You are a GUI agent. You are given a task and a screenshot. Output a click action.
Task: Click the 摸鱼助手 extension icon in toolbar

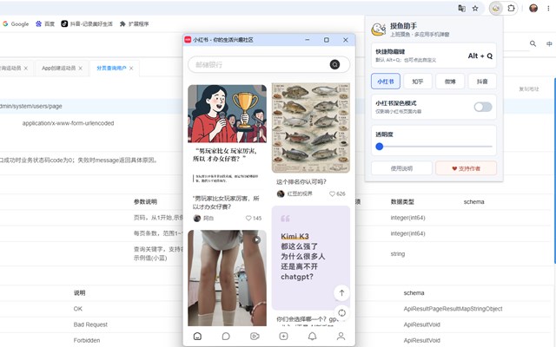coord(496,8)
